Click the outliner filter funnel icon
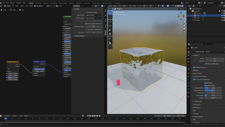The width and height of the screenshot is (225, 127). 220,6
